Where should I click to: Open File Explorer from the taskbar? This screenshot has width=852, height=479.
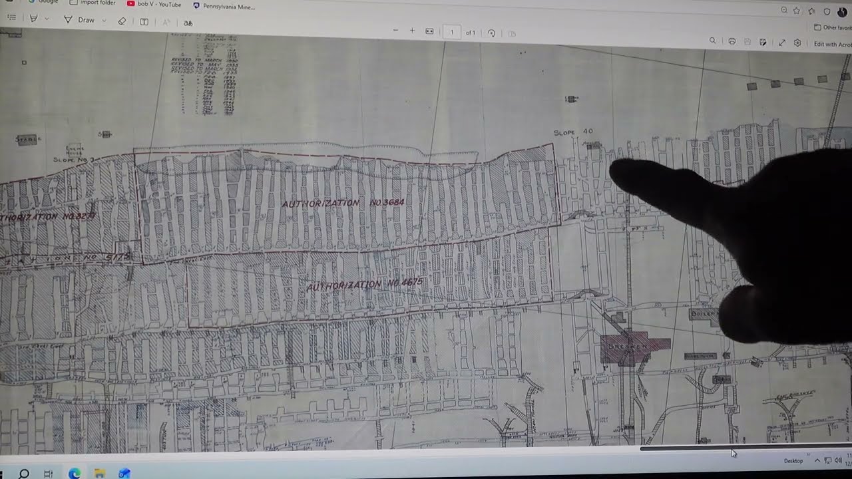(x=99, y=474)
